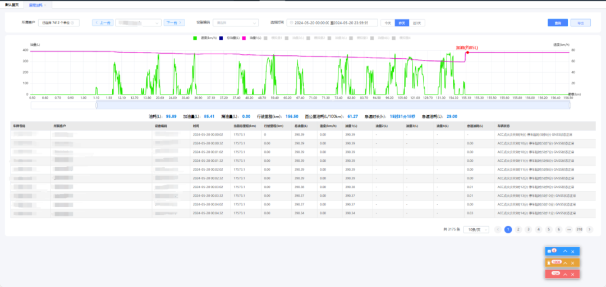This screenshot has width=606, height=287.
Task: Go to page 2
Action: point(518,229)
